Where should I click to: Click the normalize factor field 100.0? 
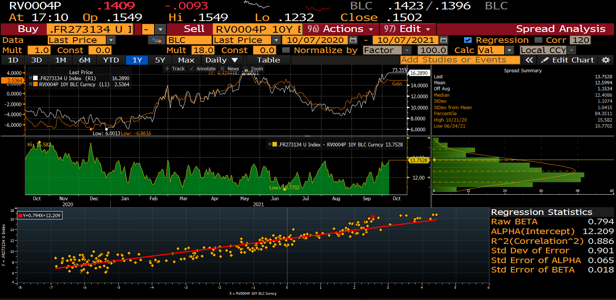[x=433, y=50]
